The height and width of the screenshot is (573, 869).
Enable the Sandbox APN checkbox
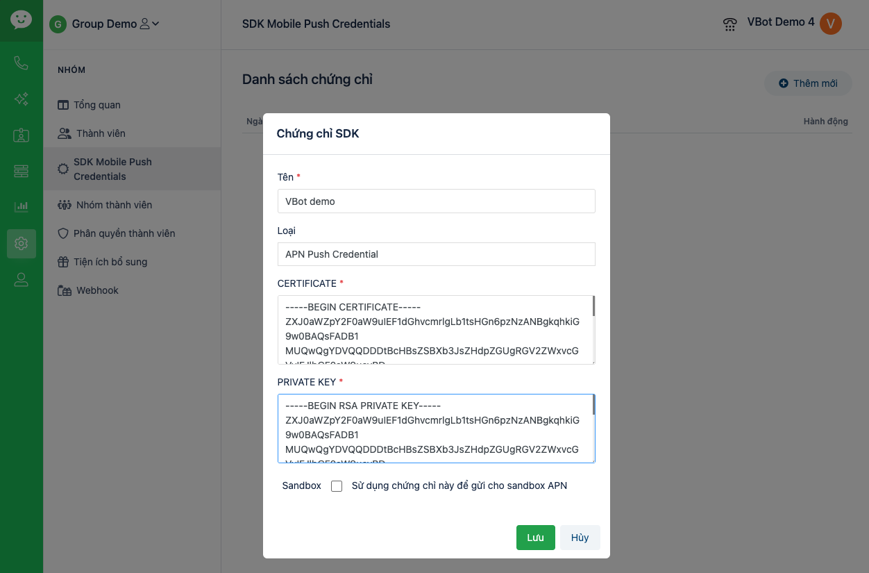[337, 486]
